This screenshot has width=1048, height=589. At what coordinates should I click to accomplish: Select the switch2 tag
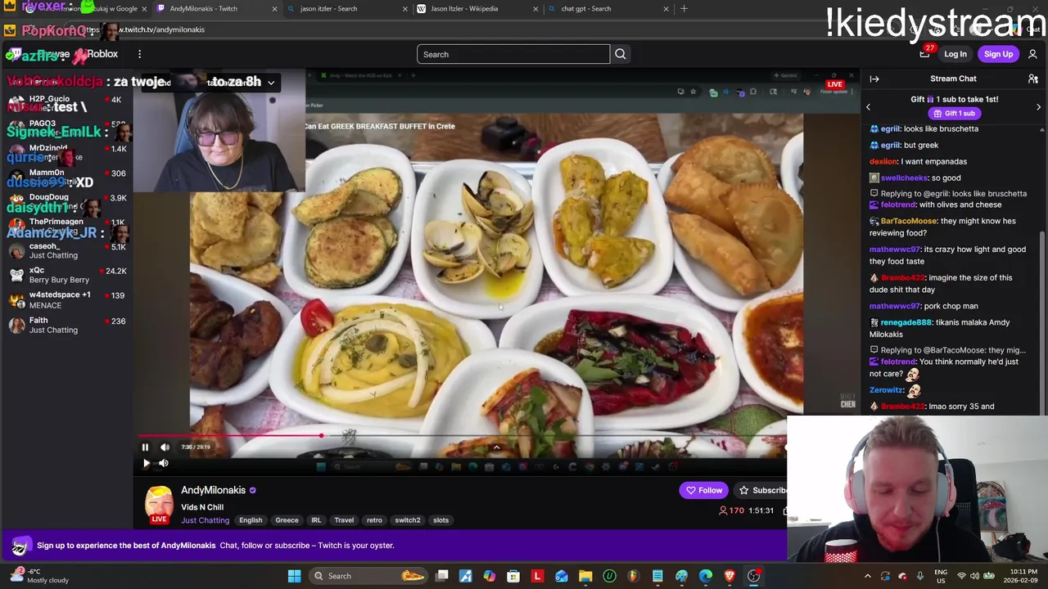[407, 520]
